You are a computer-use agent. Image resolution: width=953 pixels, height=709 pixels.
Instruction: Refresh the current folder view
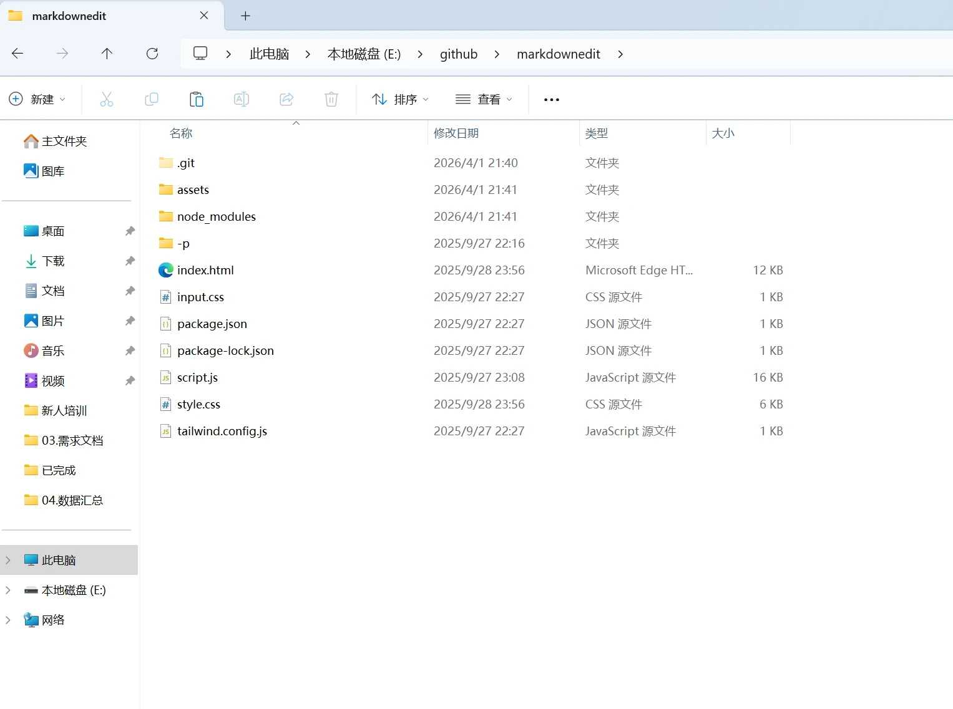click(x=152, y=54)
